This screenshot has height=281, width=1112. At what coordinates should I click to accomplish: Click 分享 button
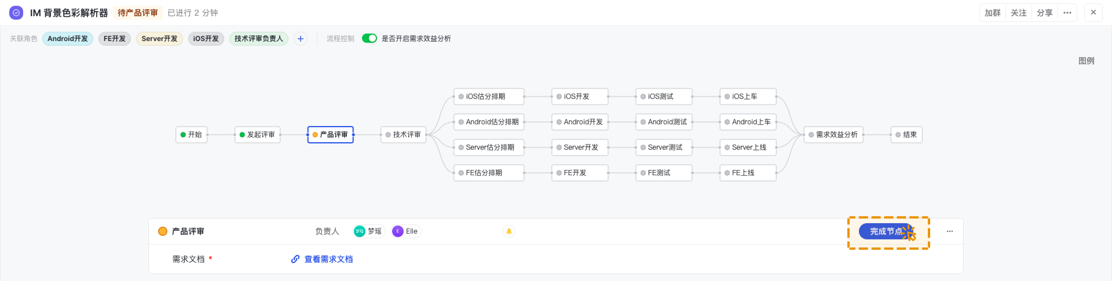tap(1045, 13)
